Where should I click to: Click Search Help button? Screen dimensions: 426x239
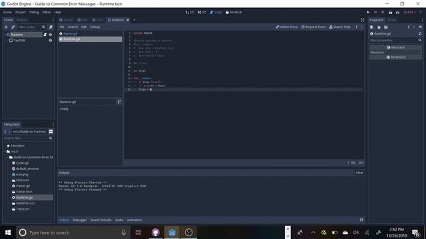(x=339, y=27)
